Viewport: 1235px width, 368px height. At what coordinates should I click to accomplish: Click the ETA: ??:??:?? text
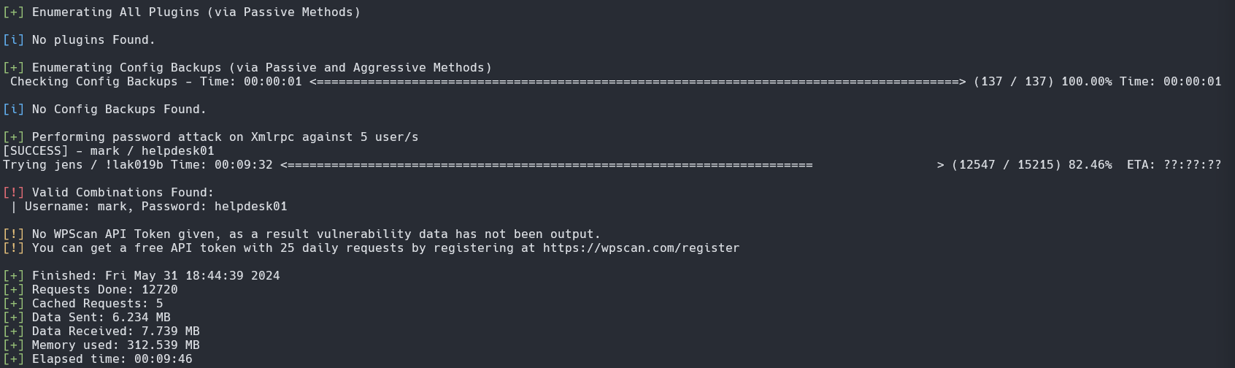pyautogui.click(x=1174, y=165)
